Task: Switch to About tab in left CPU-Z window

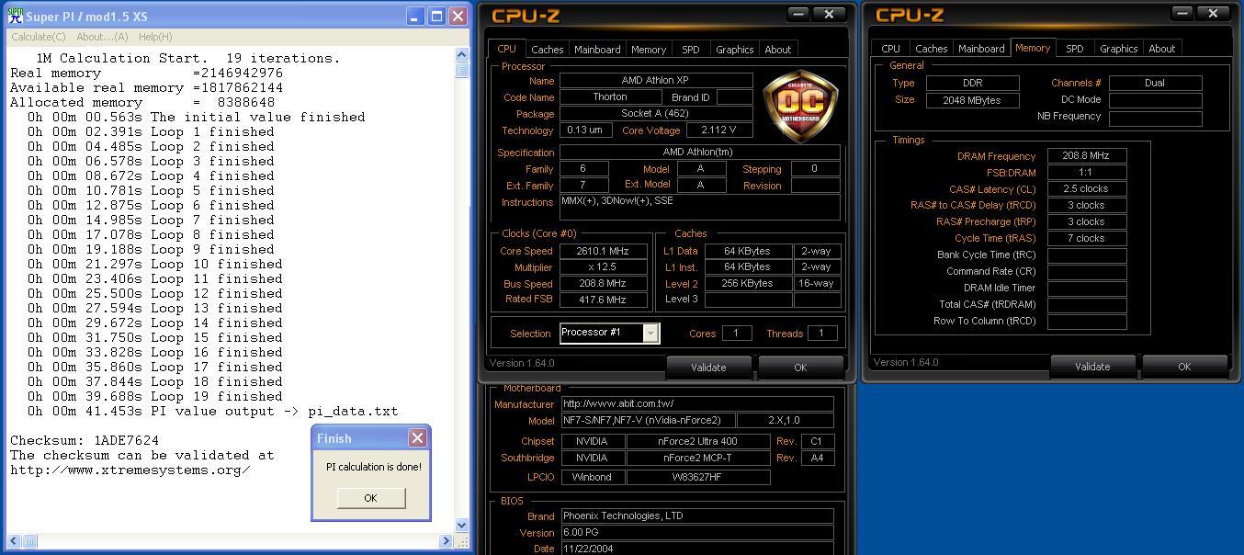Action: click(778, 50)
